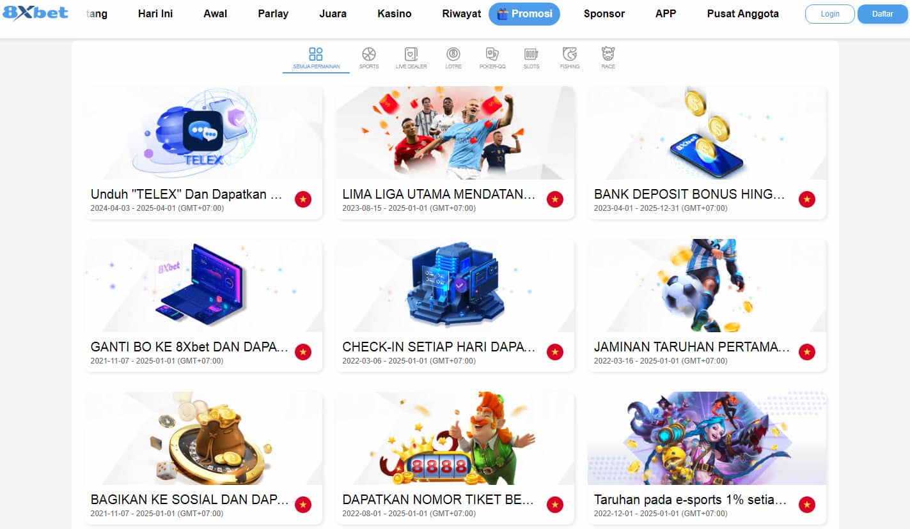
Task: Click flag icon on BANK DEPOSIT BONUS card
Action: click(x=807, y=200)
